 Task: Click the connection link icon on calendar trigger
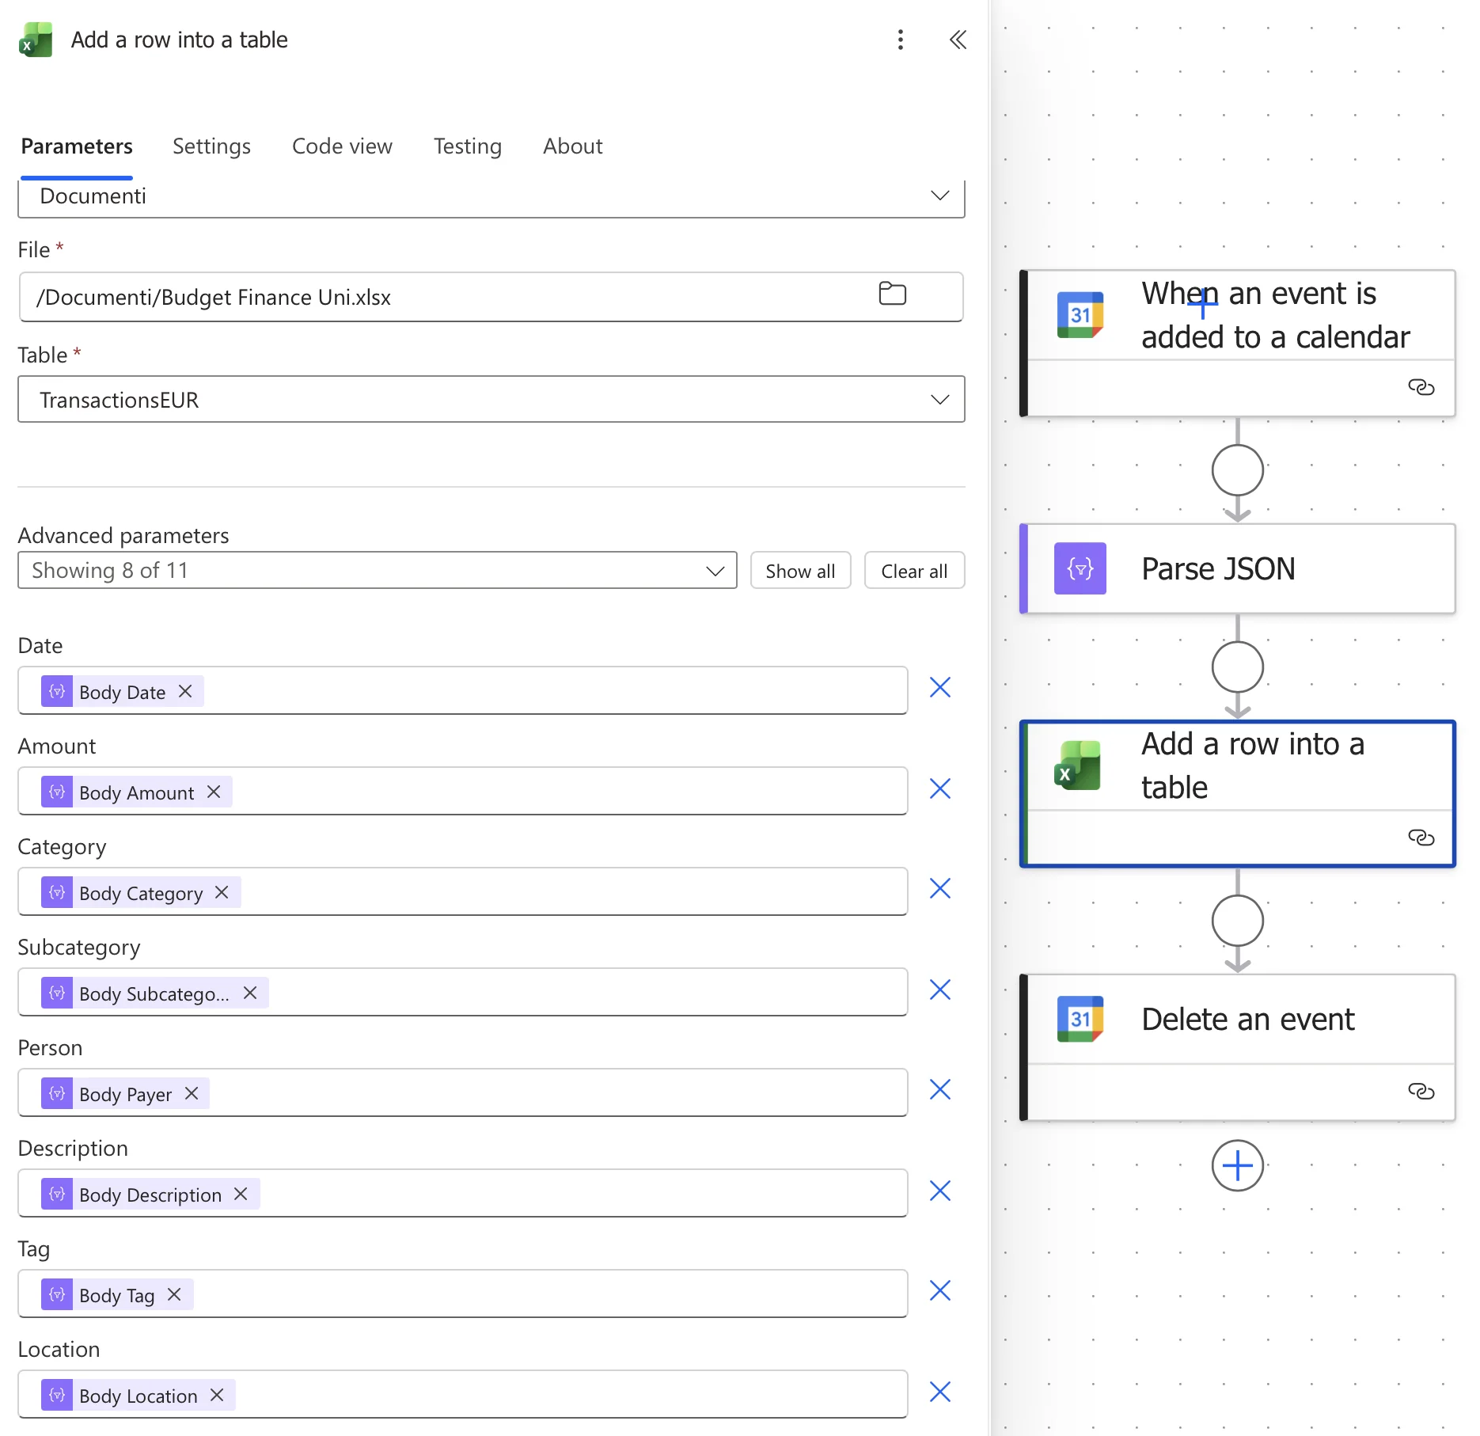tap(1421, 387)
